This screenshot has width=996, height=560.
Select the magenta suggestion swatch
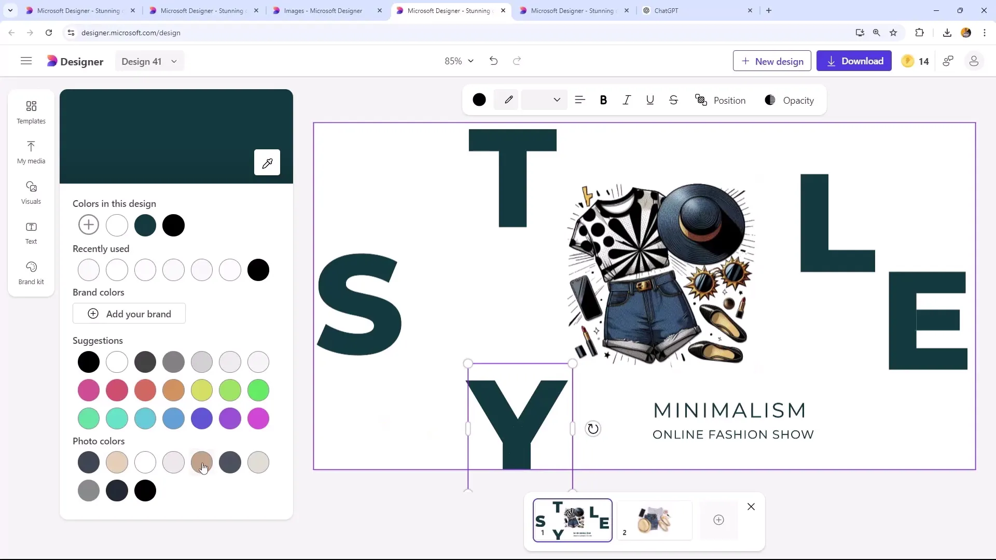[258, 418]
